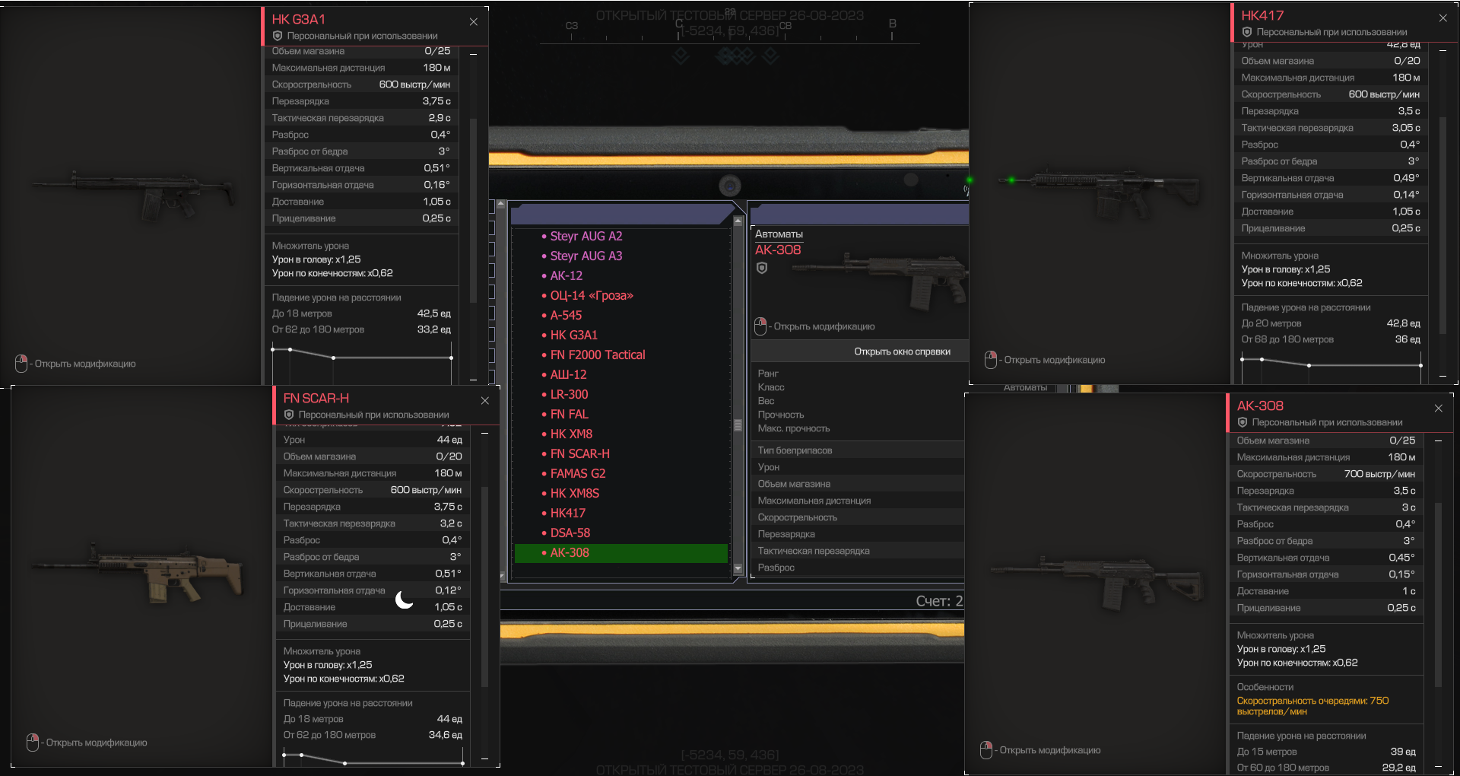Image resolution: width=1460 pixels, height=776 pixels.
Task: Click 'Тип боеприпасов' row in center panel
Action: click(857, 450)
